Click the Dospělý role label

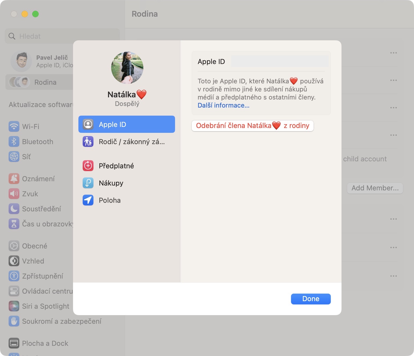coord(127,104)
